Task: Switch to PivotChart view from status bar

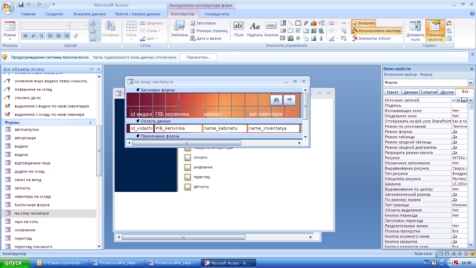Action: 460,254
